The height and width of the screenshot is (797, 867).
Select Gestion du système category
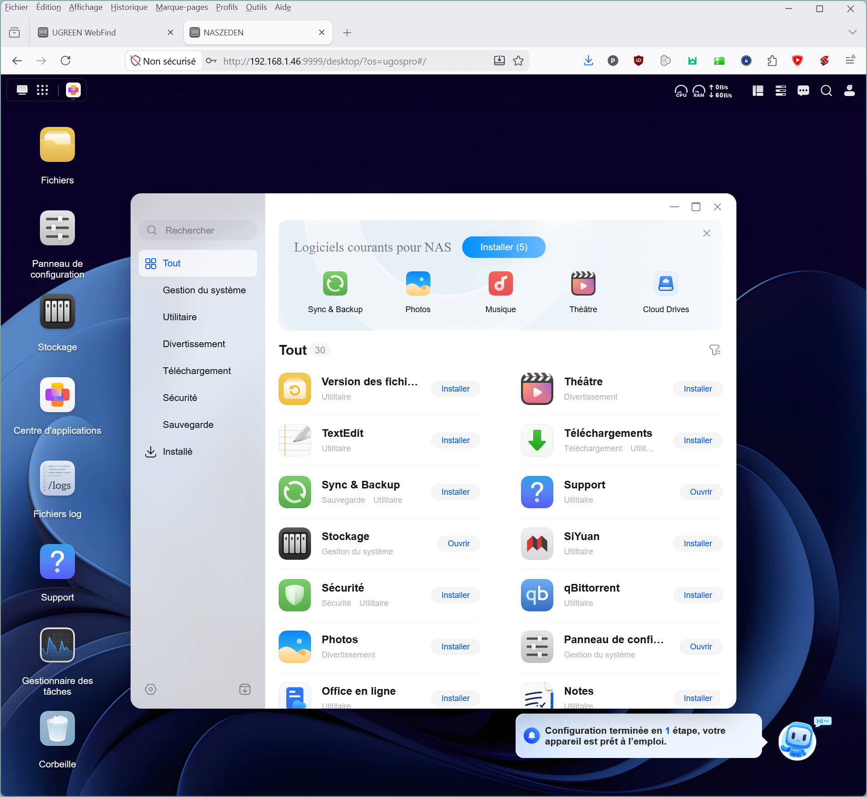[198, 290]
